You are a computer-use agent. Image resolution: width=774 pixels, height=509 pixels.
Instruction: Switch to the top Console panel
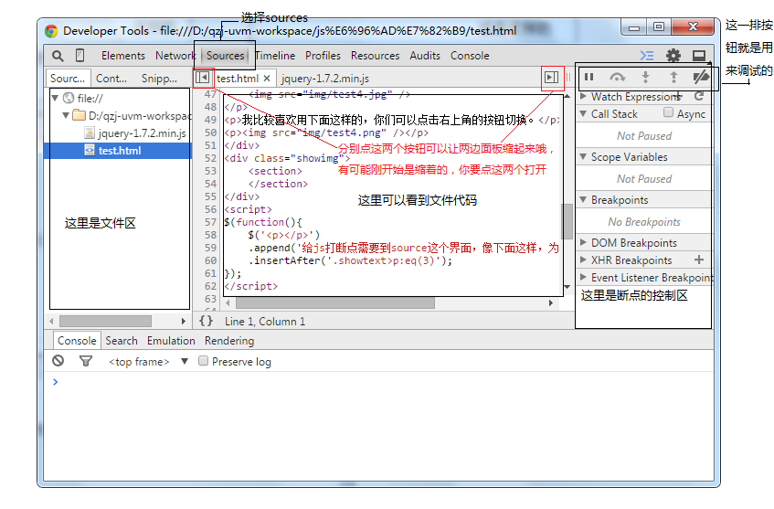click(470, 56)
